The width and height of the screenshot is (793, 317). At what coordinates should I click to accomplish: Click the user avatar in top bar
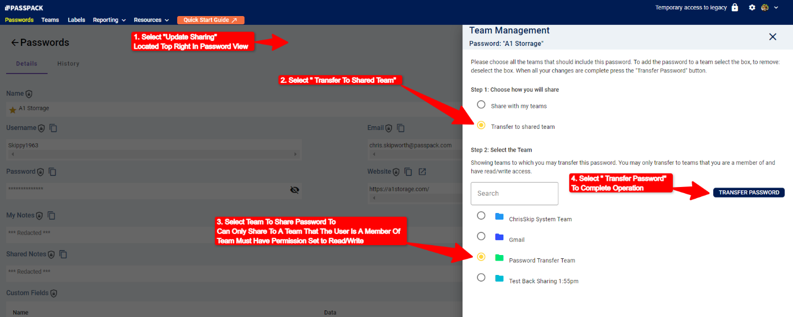pos(765,8)
